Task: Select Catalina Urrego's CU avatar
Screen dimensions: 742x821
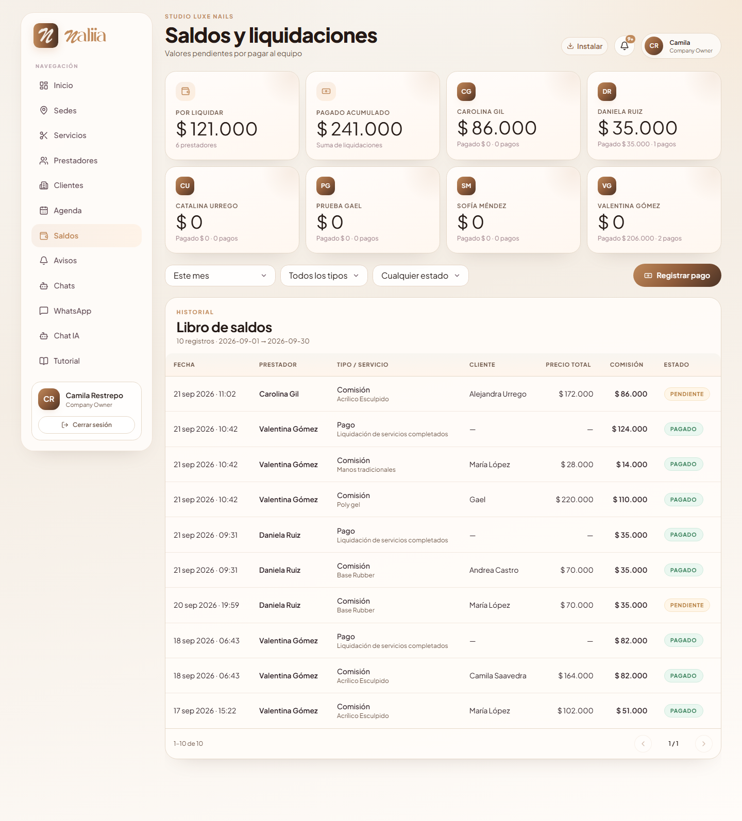Action: point(185,186)
